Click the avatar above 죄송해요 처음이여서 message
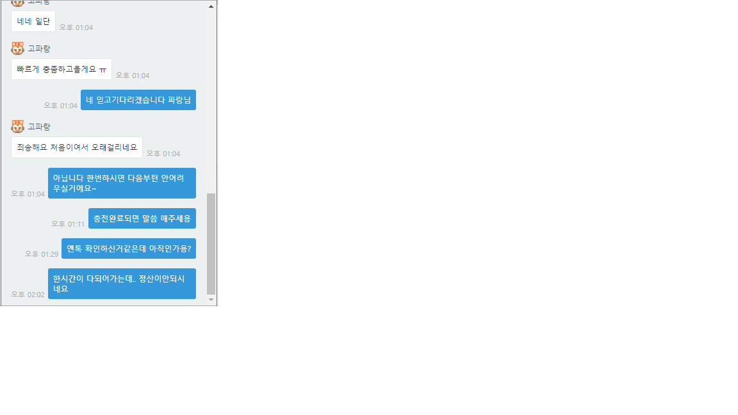Viewport: 738px width, 415px height. coord(17,127)
